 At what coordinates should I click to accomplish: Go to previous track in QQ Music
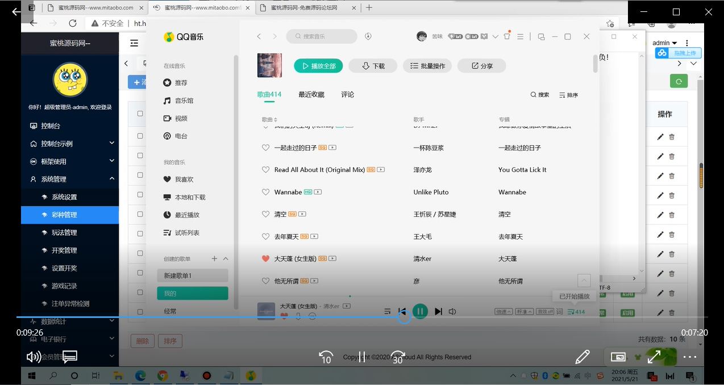[402, 311]
